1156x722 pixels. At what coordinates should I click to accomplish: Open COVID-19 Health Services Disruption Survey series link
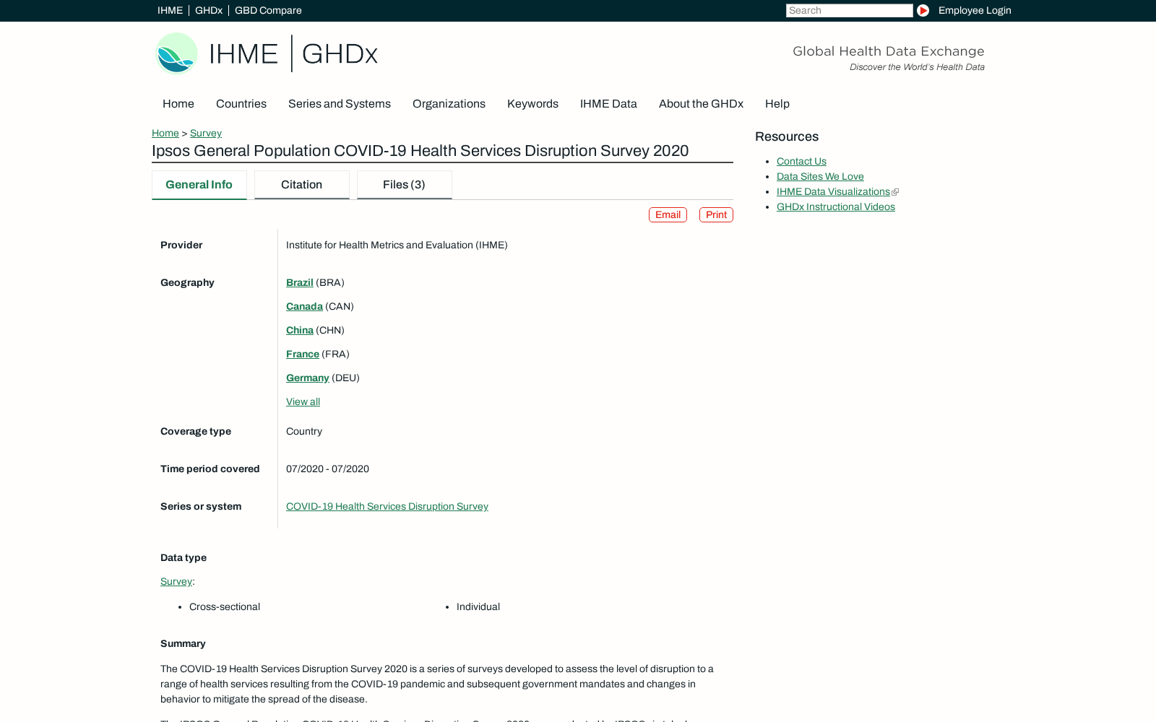coord(387,507)
